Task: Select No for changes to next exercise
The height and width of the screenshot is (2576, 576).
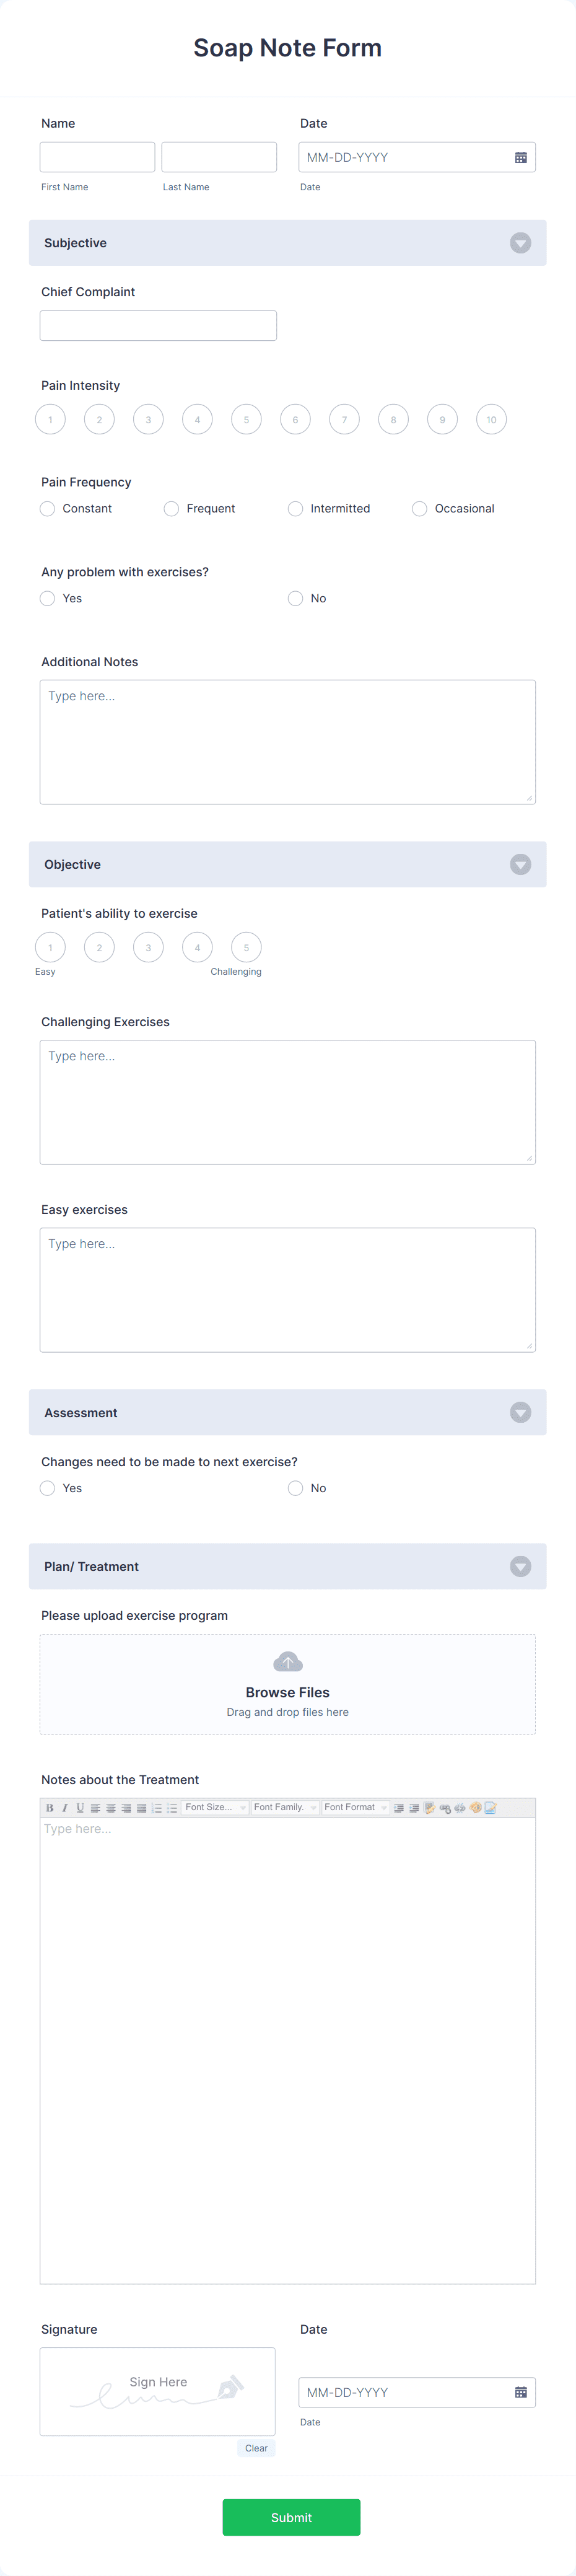Action: [295, 1488]
